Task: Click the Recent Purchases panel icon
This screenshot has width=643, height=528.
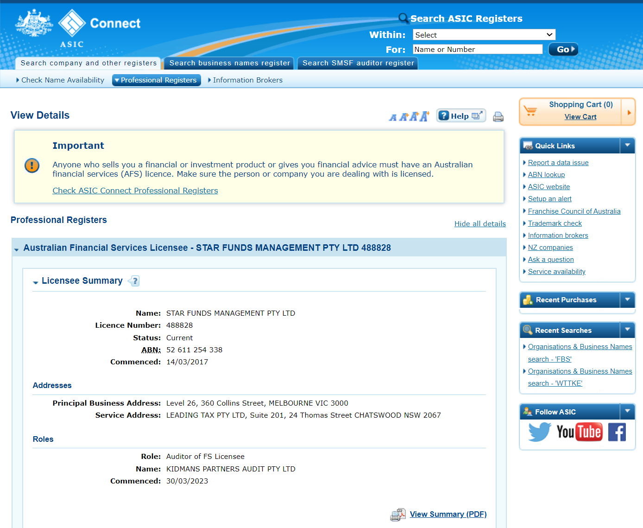Action: [528, 300]
